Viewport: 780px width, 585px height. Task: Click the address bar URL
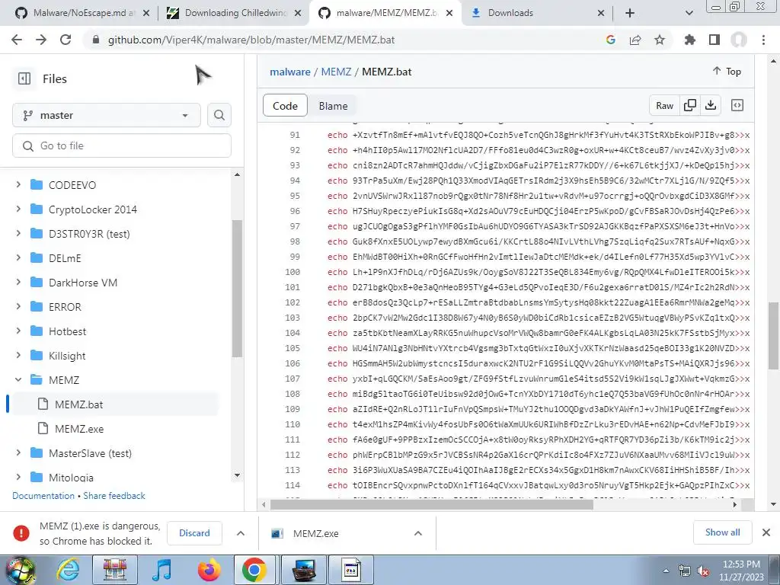251,40
